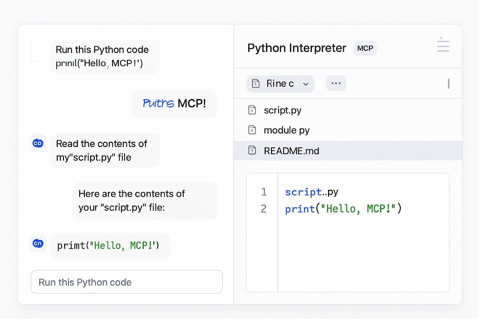Click the primt("Hello, MCP!") code bubble

click(x=110, y=246)
